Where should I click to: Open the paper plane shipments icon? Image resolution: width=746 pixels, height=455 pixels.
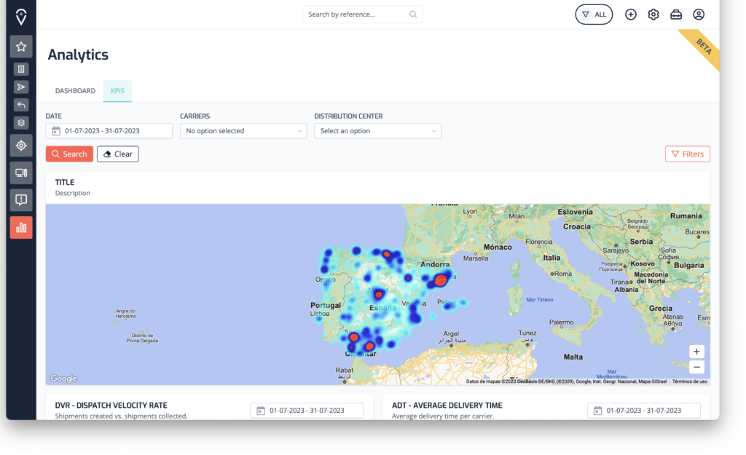click(x=21, y=87)
